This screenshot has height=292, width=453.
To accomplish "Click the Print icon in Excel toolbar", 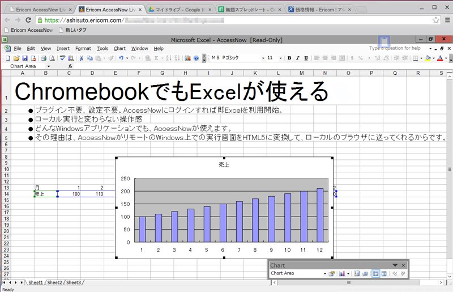I will pyautogui.click(x=44, y=58).
